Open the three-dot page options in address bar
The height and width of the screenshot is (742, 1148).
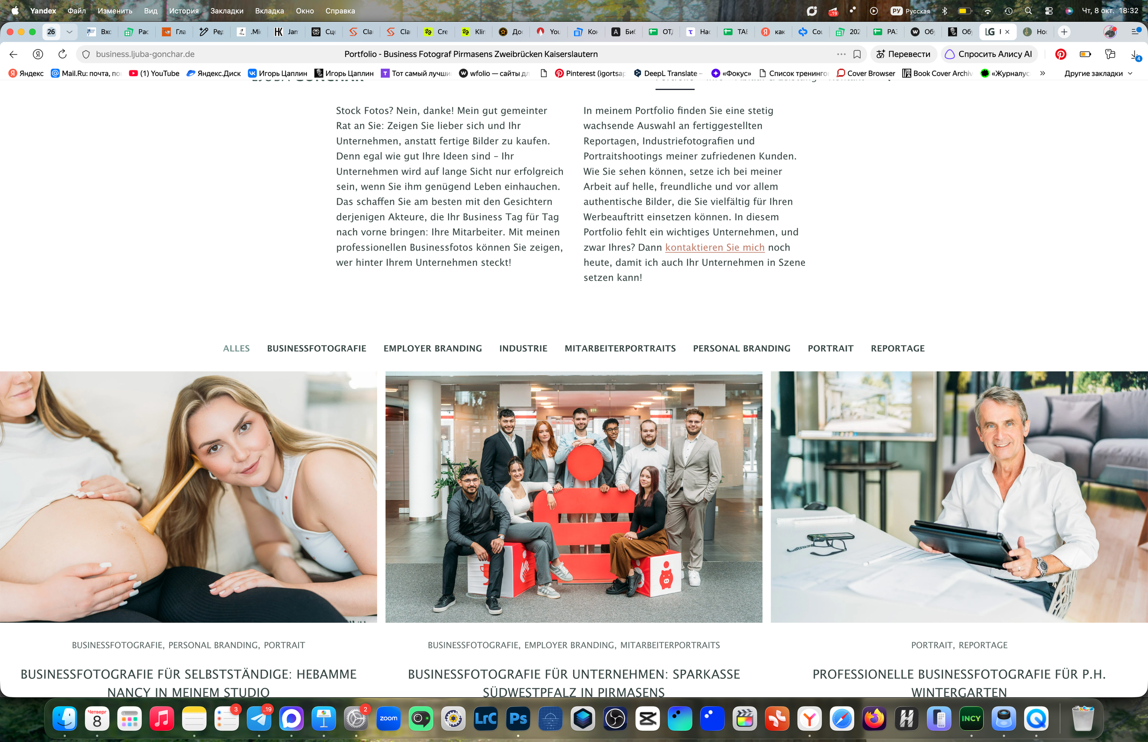point(841,54)
